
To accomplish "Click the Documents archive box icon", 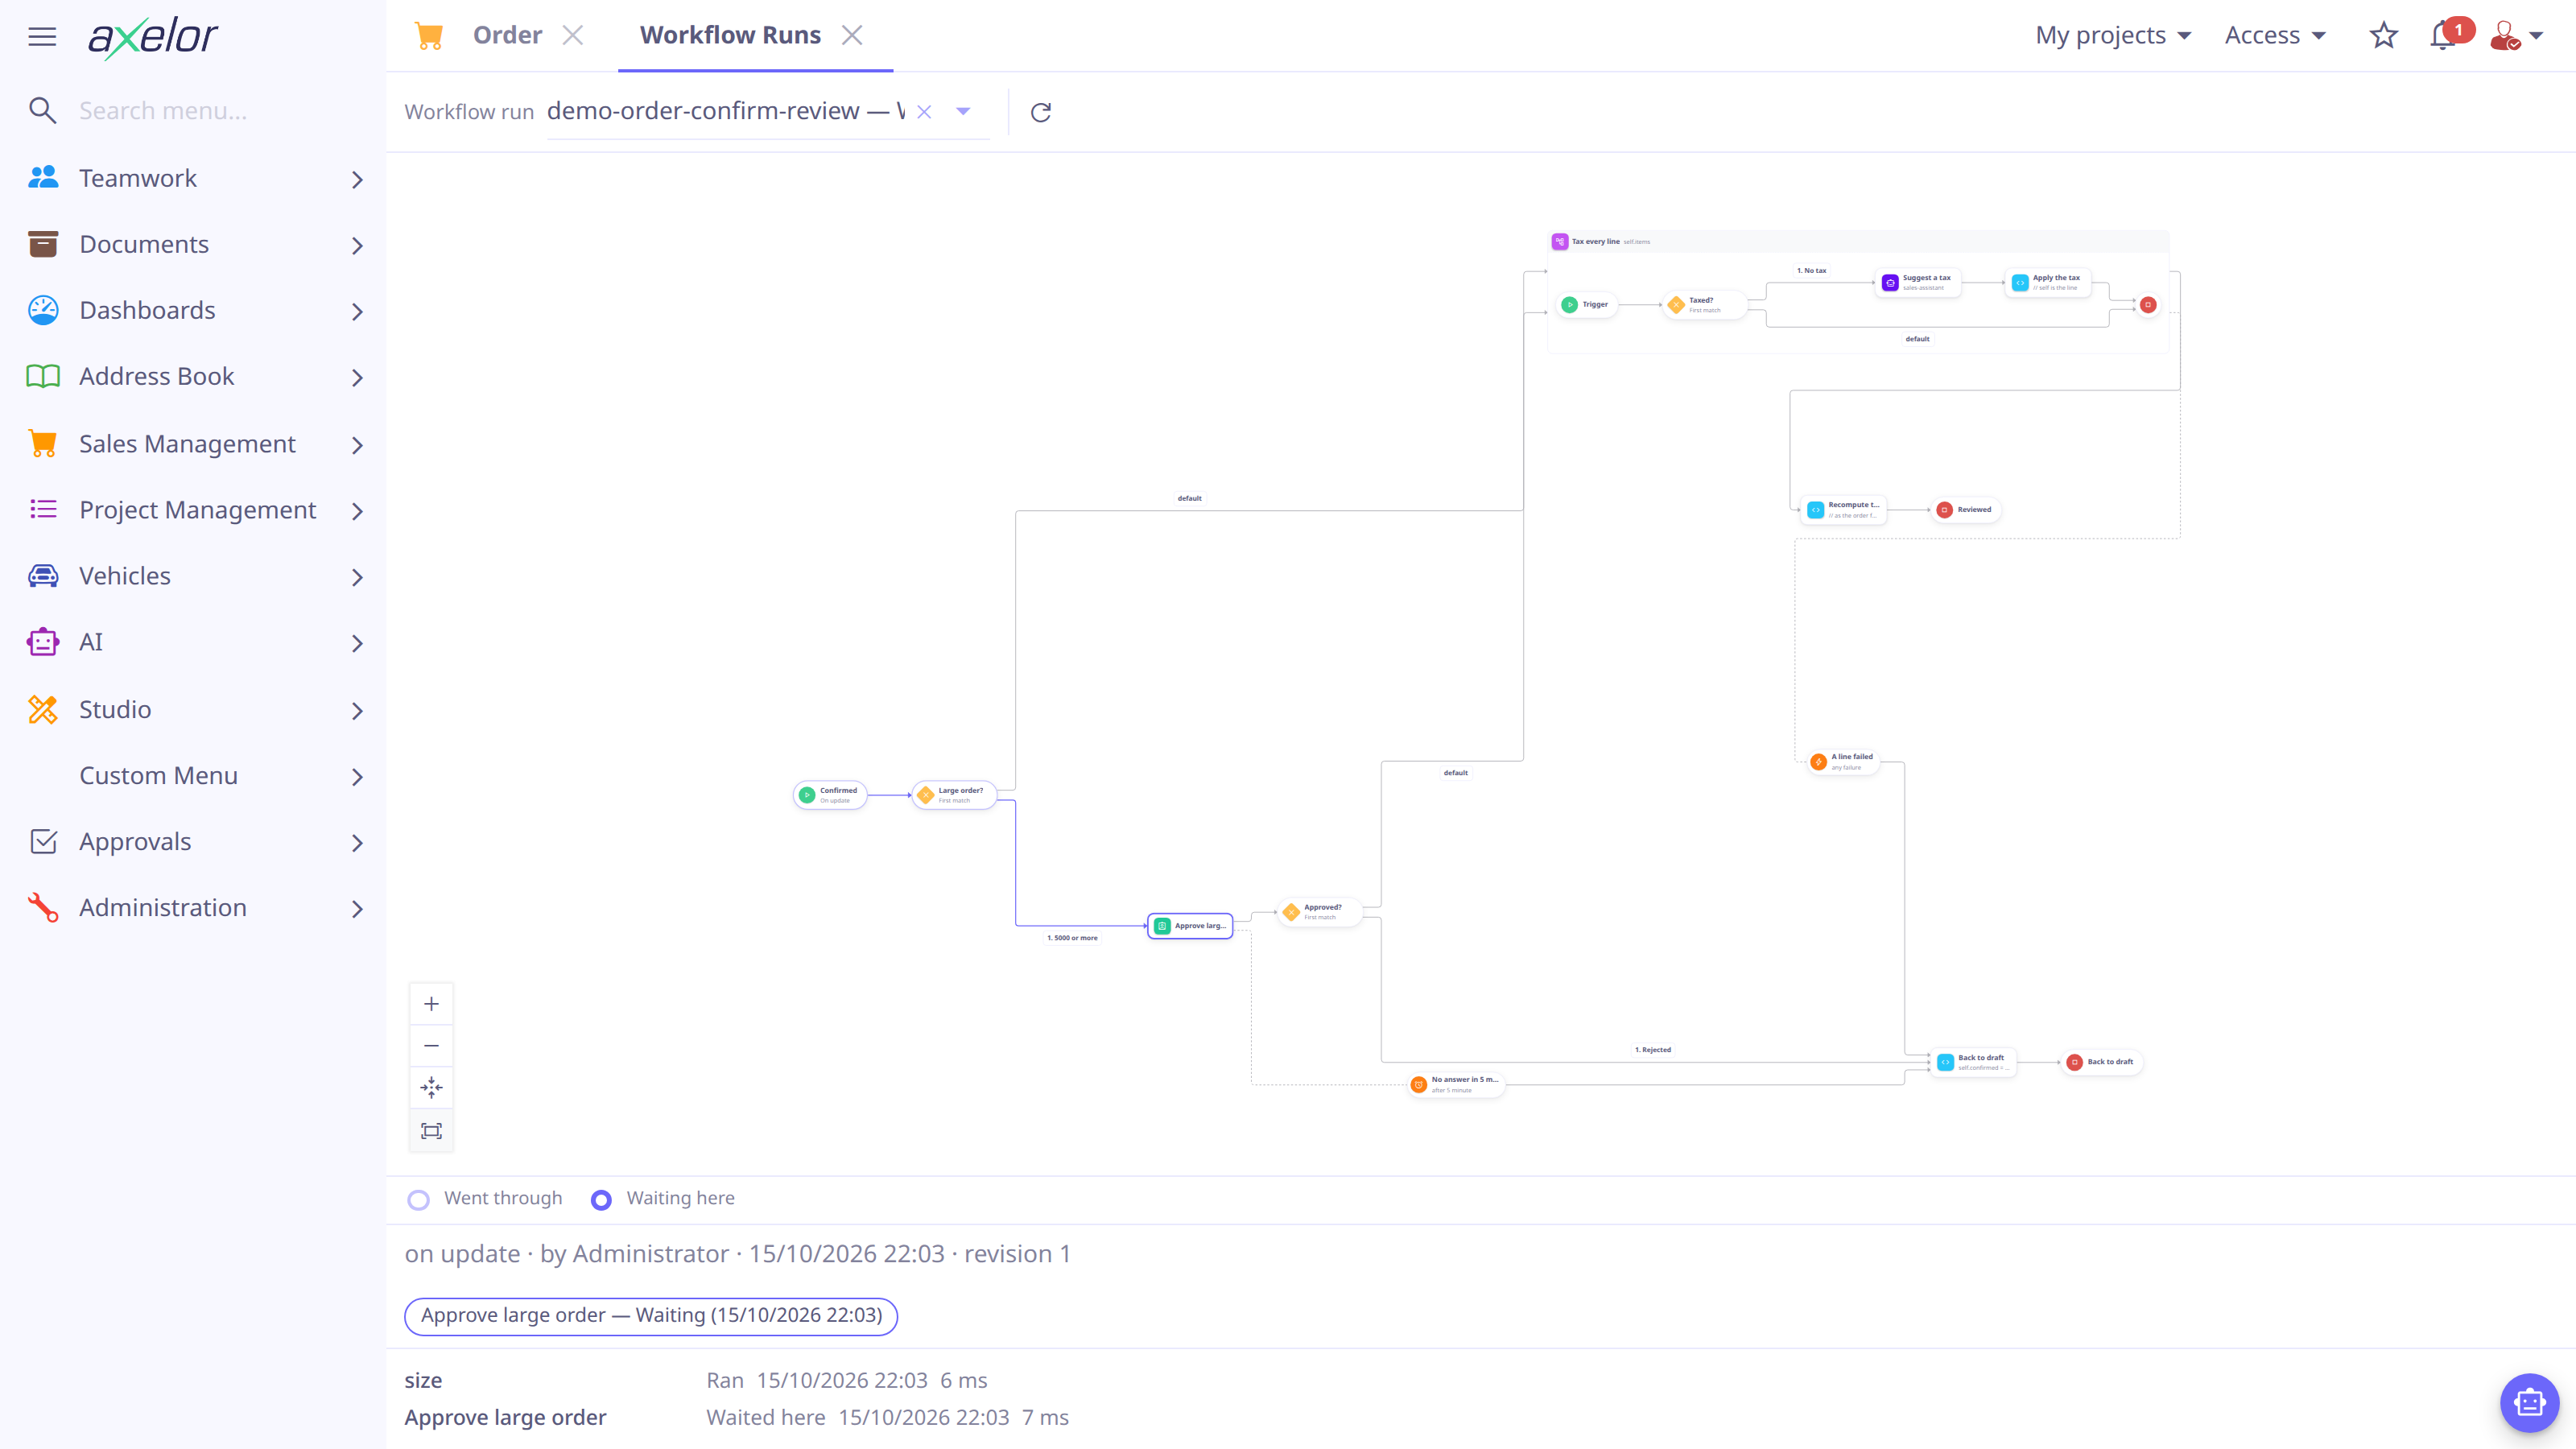I will pos(43,244).
